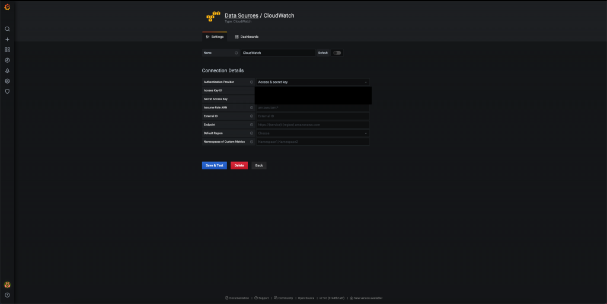607x304 pixels.
Task: Open the Configuration gear icon in sidebar
Action: (x=7, y=81)
